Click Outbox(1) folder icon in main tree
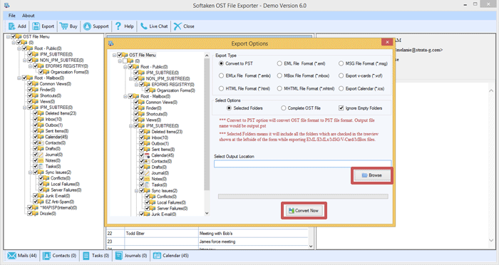Viewport: 499px width, 265px height. 41,125
